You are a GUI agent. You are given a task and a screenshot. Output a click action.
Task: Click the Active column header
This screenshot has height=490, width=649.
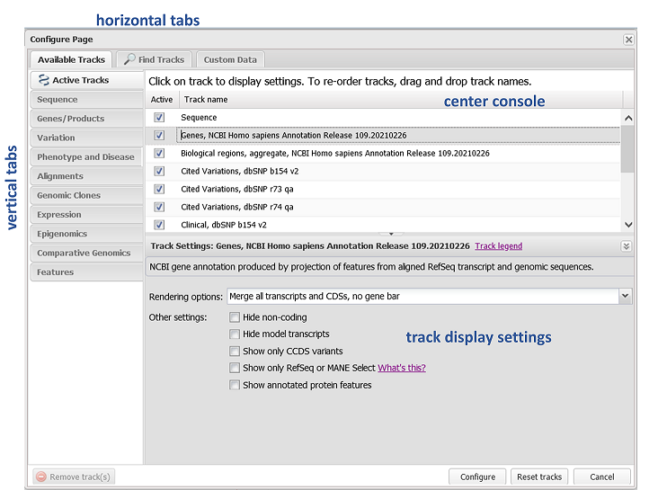click(162, 100)
